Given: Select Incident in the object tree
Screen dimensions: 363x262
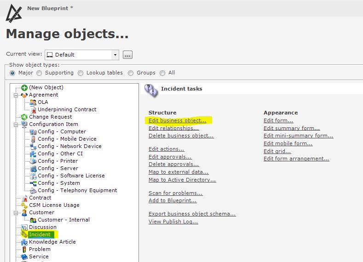Looking at the screenshot, I should pos(40,234).
